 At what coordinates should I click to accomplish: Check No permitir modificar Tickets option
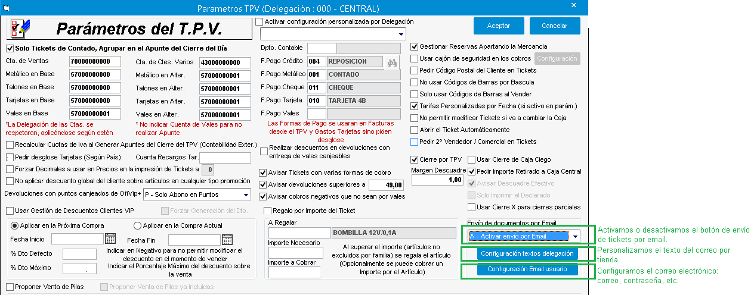(x=414, y=118)
